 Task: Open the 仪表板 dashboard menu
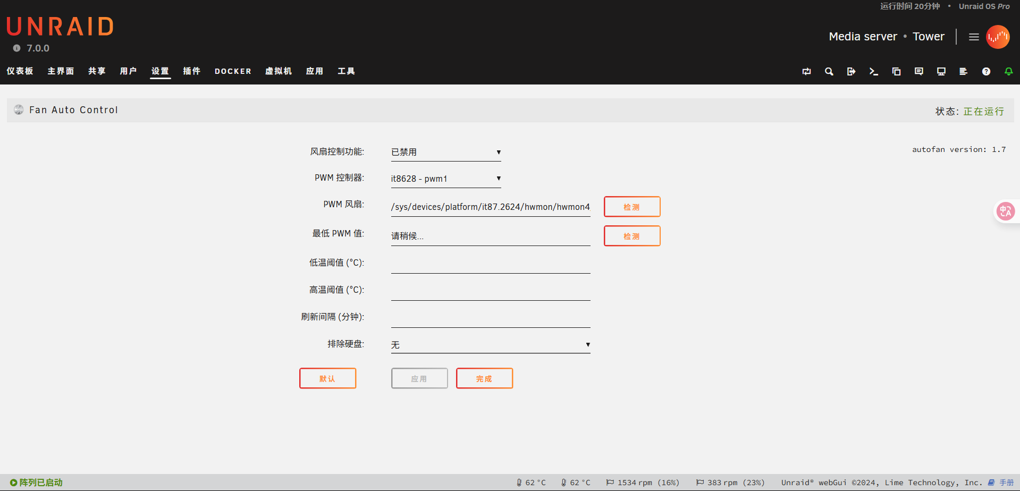(20, 71)
